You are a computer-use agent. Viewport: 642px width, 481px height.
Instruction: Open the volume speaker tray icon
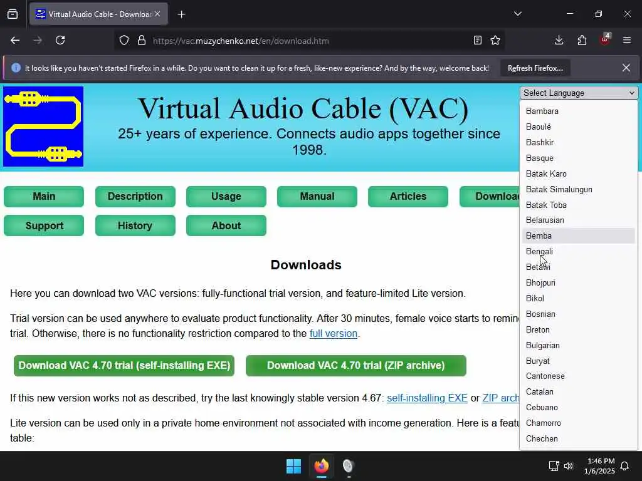(568, 466)
